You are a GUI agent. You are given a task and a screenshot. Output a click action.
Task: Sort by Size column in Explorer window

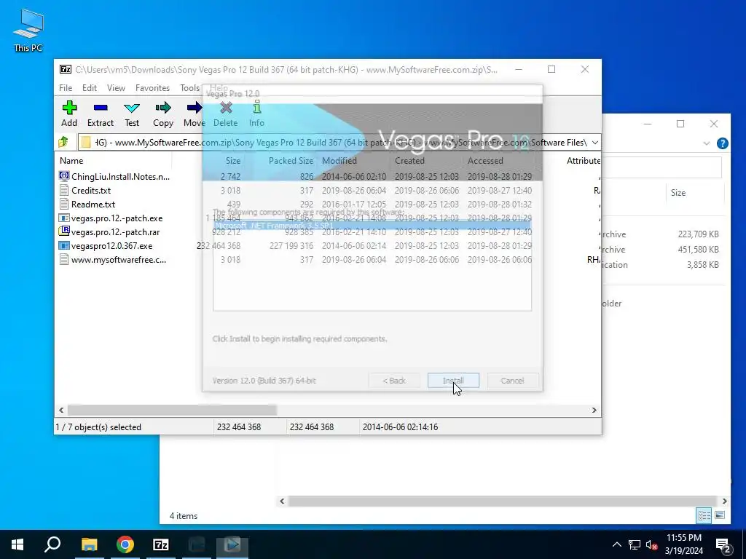pyautogui.click(x=678, y=192)
